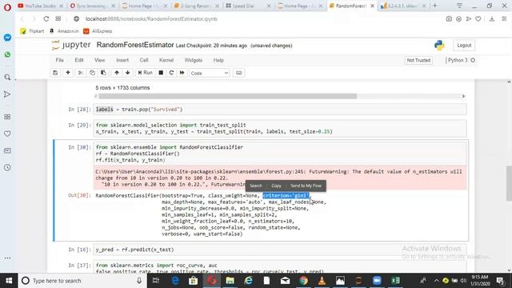The image size is (512, 288).
Task: Click into y_pred rf.predict cell
Action: tap(280, 250)
